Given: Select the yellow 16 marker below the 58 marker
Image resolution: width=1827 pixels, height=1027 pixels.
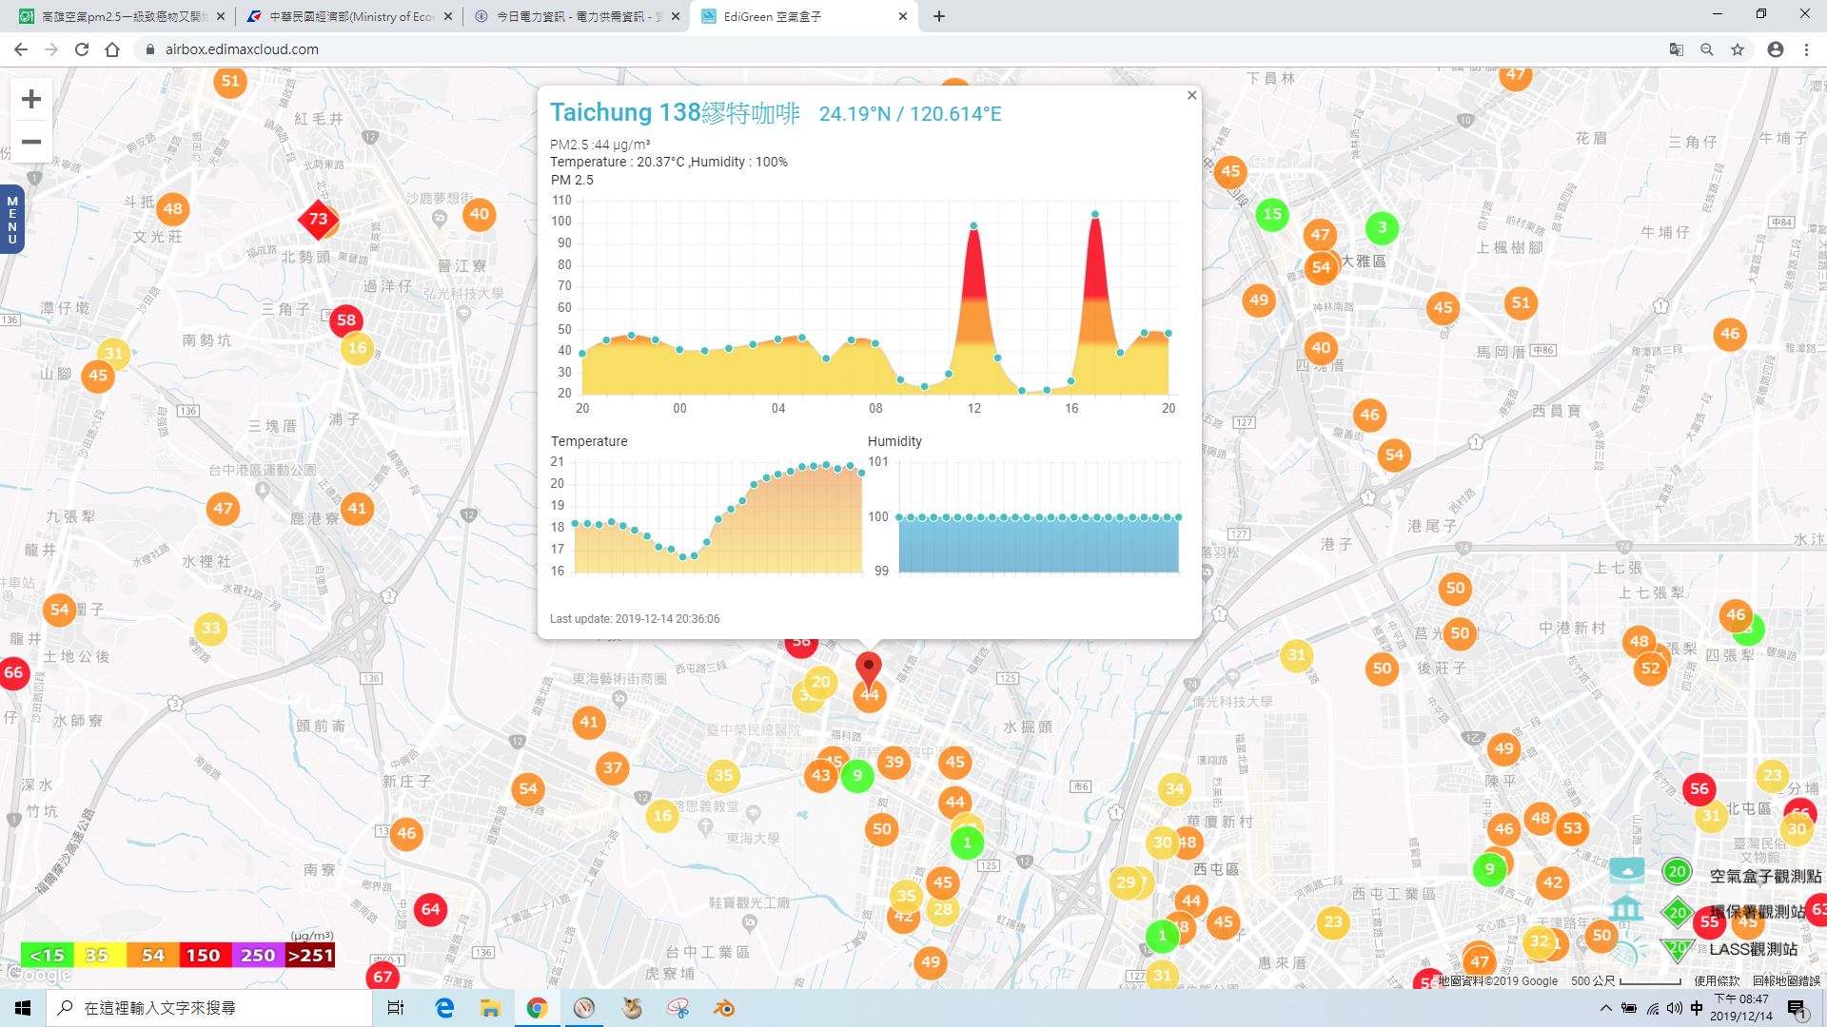Looking at the screenshot, I should tap(358, 348).
